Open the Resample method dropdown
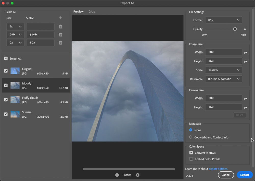The image size is (255, 181). [223, 79]
